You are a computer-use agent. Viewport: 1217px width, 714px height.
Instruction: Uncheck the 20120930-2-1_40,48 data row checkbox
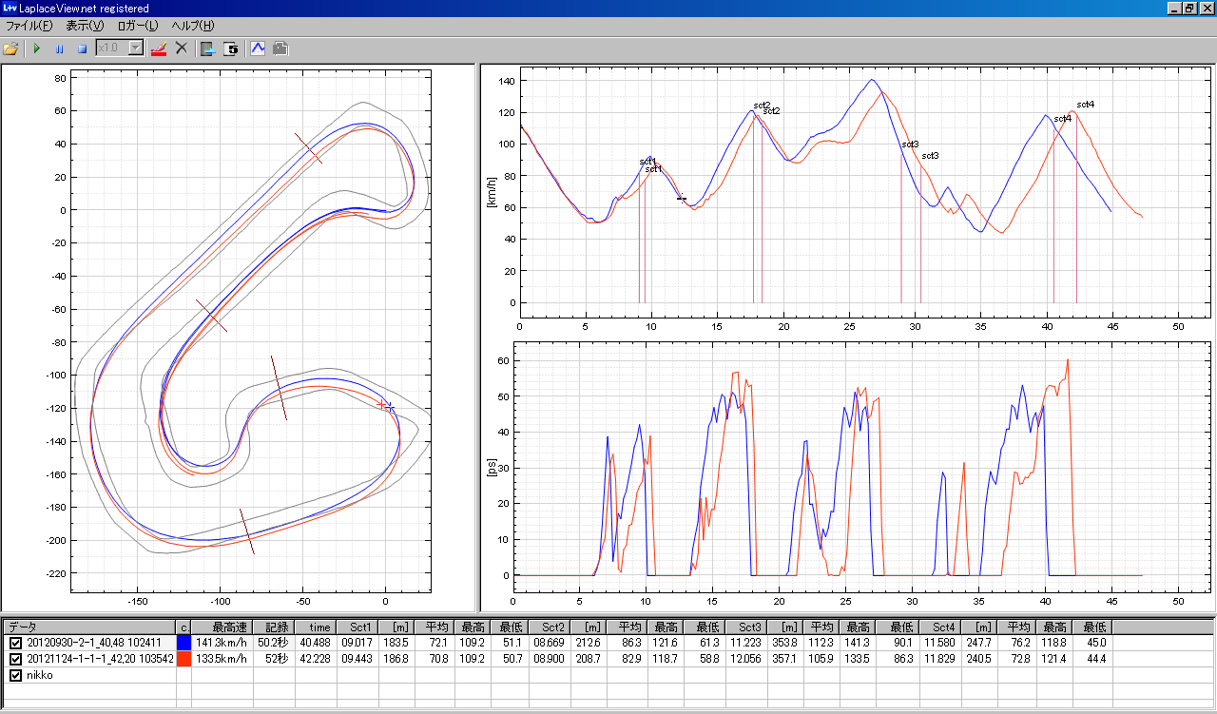click(15, 643)
